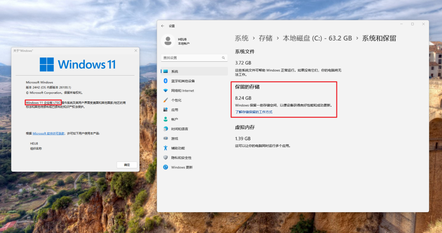442x233 pixels.
Task: Open 网络和 Internet settings page
Action: point(194,91)
